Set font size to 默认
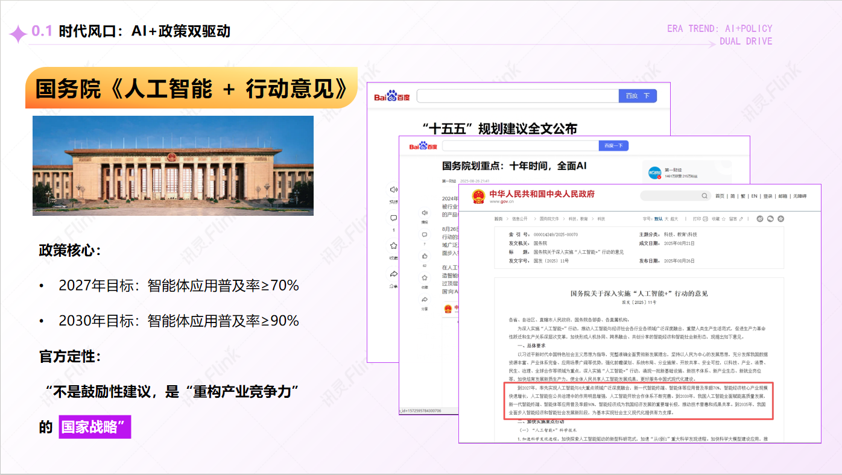842x475 pixels. (659, 219)
